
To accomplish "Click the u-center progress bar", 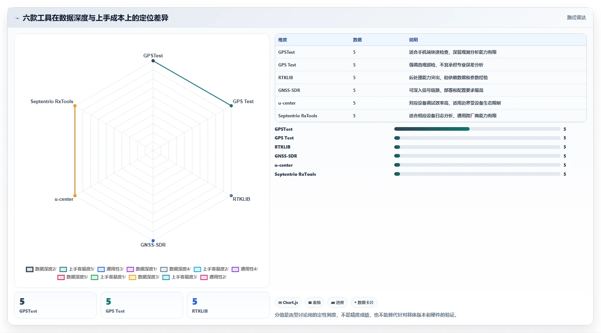I will 477,165.
